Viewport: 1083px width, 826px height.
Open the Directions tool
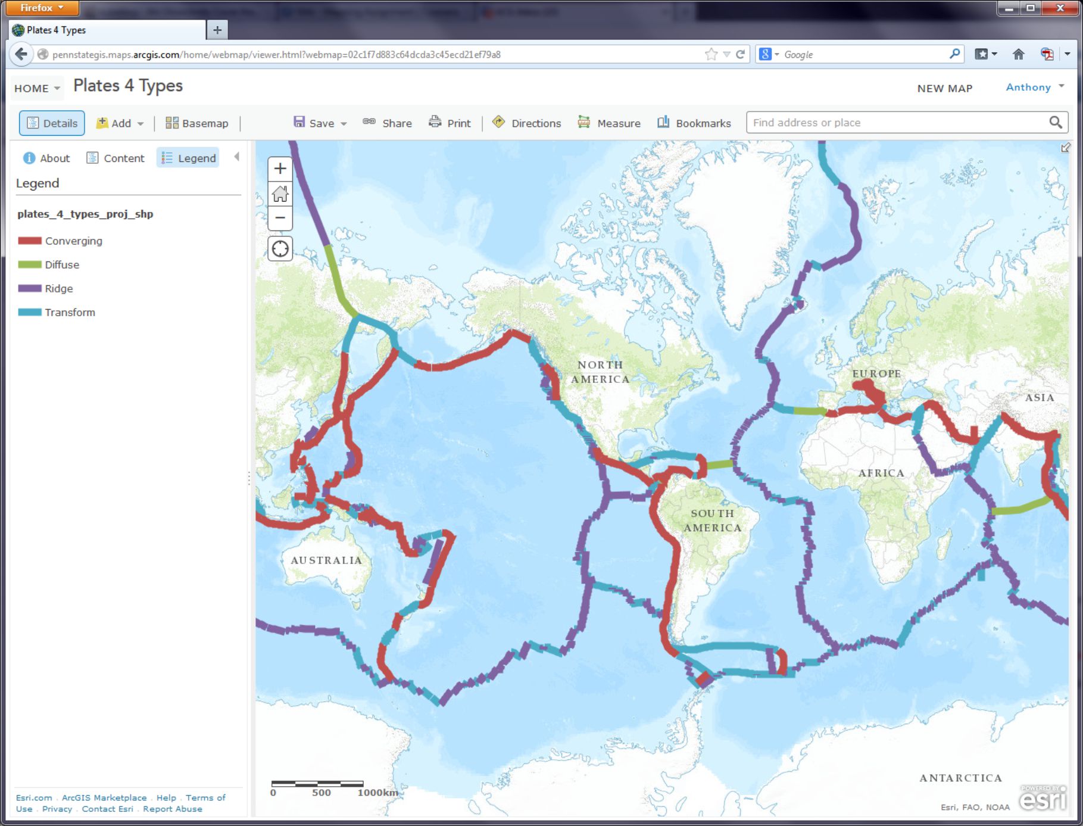click(527, 123)
